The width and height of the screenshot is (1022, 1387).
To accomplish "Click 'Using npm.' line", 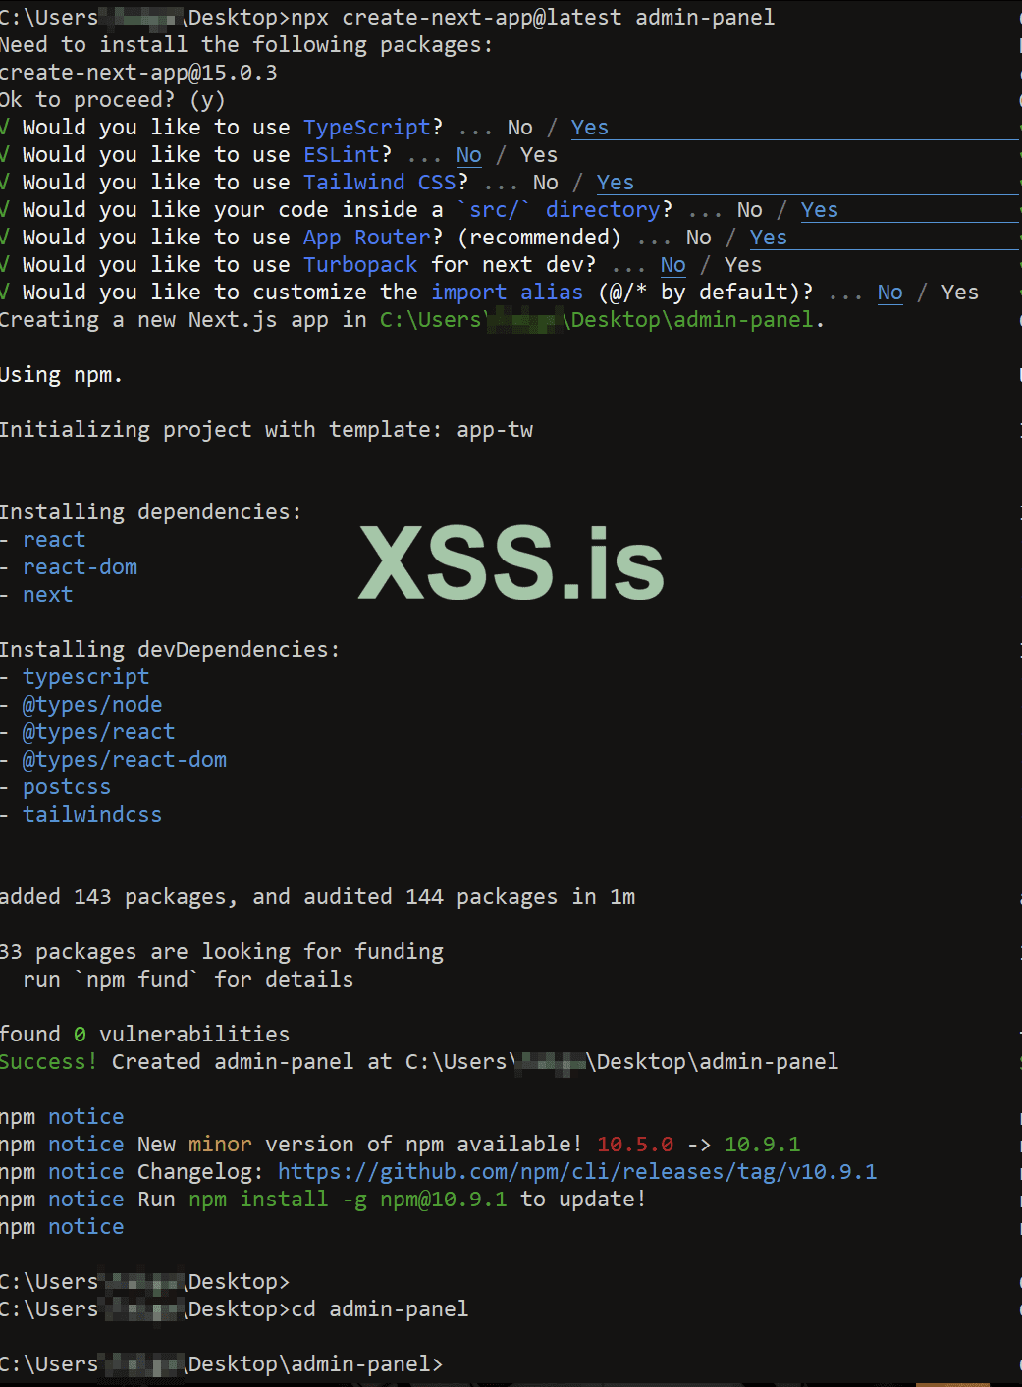I will [62, 375].
